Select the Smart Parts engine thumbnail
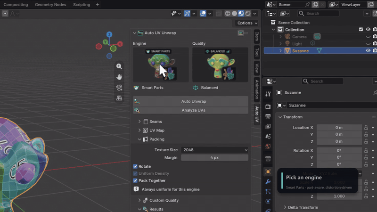The width and height of the screenshot is (377, 212). click(161, 65)
